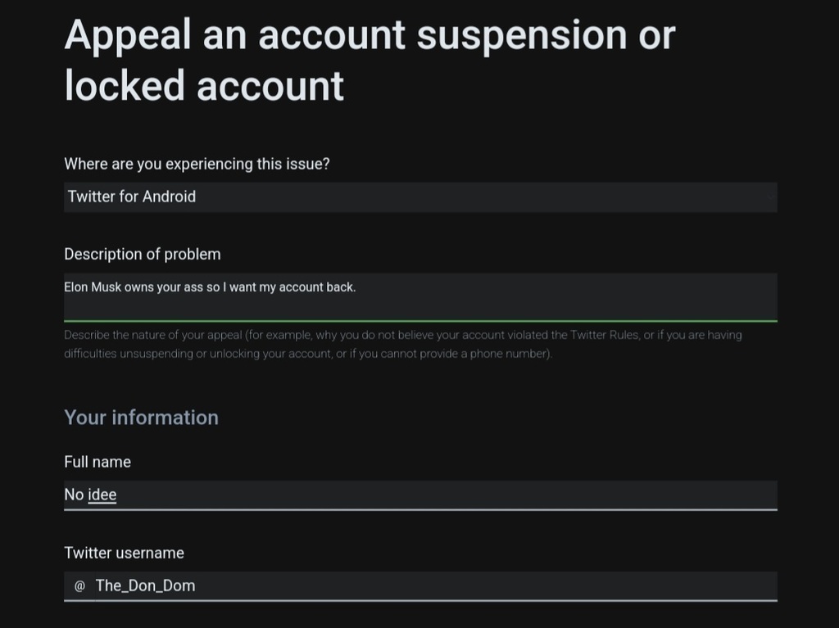Click the 'Full name' field label
Image resolution: width=839 pixels, height=628 pixels.
(98, 462)
